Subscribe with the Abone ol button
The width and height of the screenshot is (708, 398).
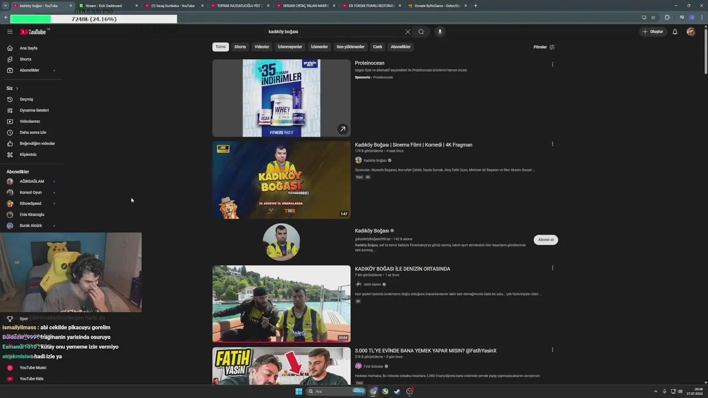(546, 239)
